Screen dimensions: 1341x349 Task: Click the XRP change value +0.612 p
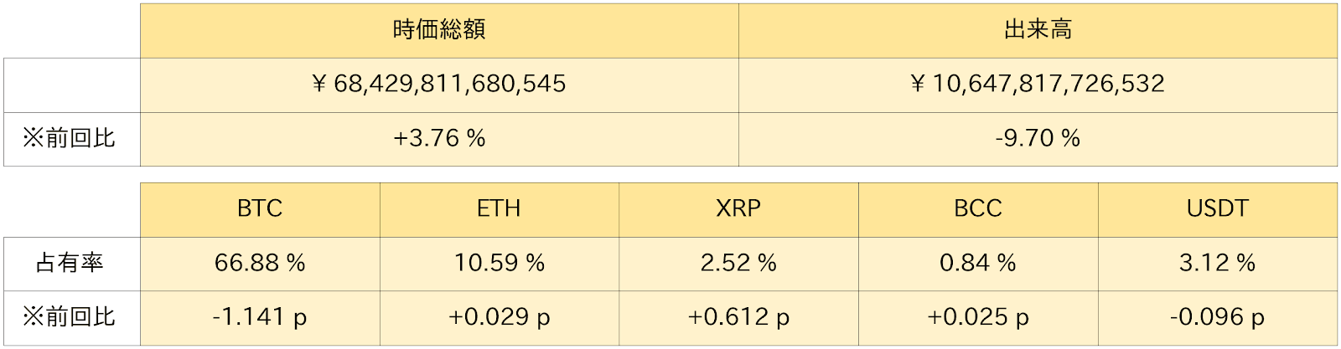(x=738, y=317)
